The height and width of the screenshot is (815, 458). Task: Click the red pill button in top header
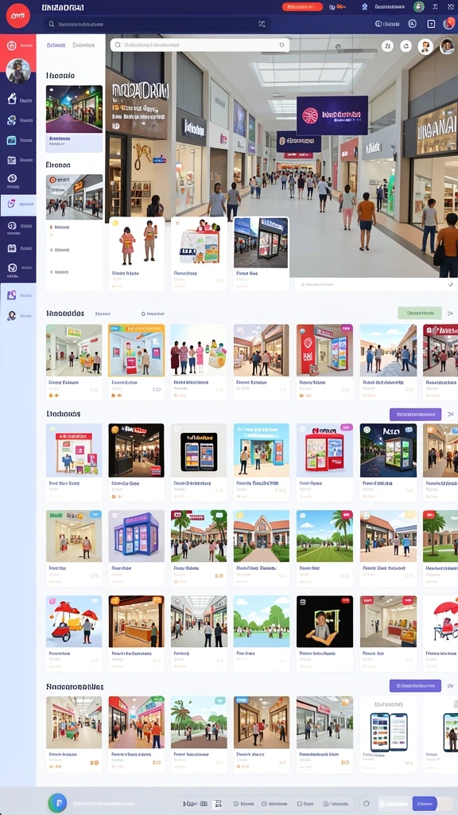(x=302, y=6)
